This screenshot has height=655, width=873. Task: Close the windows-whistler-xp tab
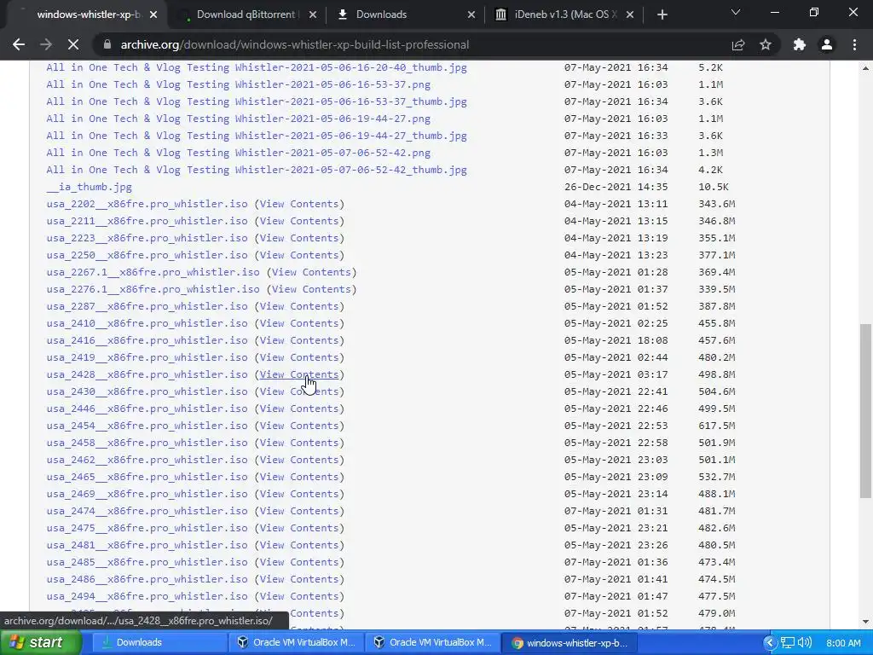click(153, 15)
